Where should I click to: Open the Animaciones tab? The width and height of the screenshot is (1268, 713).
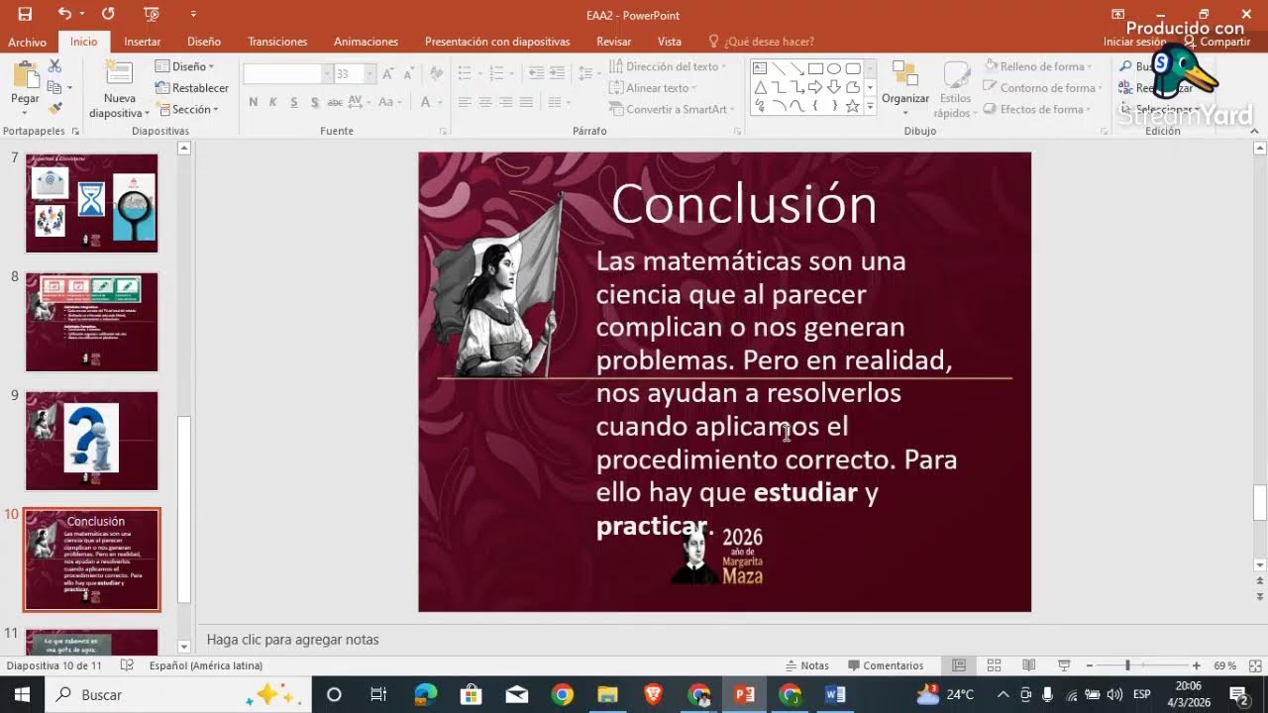pos(366,42)
